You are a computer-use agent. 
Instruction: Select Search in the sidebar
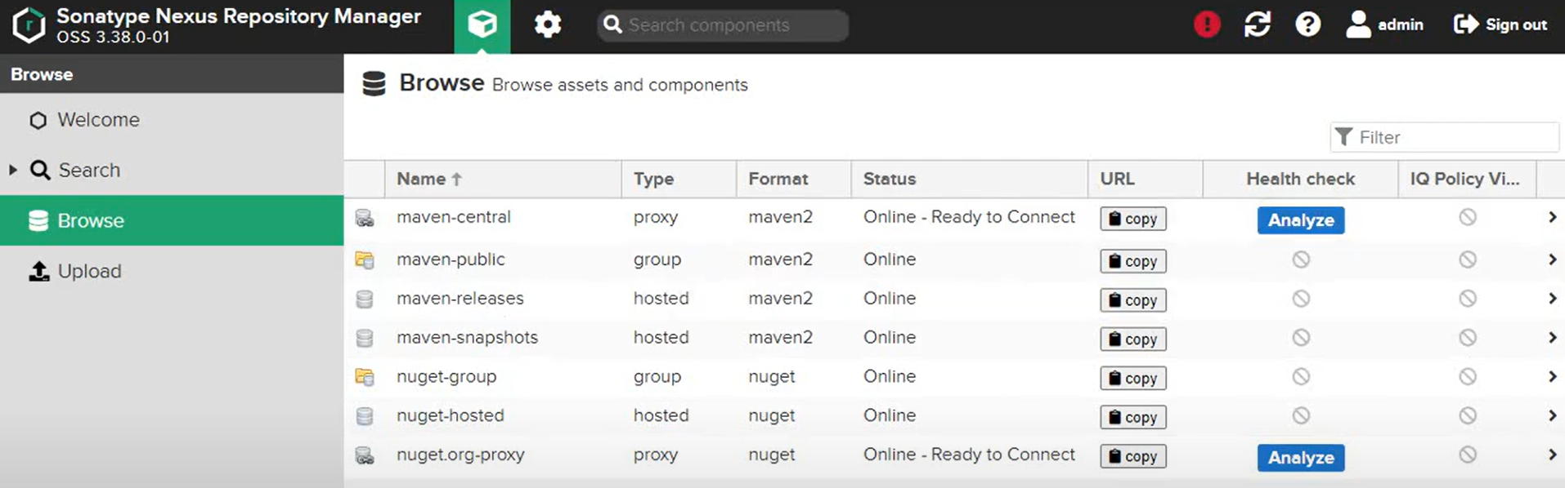click(172, 170)
